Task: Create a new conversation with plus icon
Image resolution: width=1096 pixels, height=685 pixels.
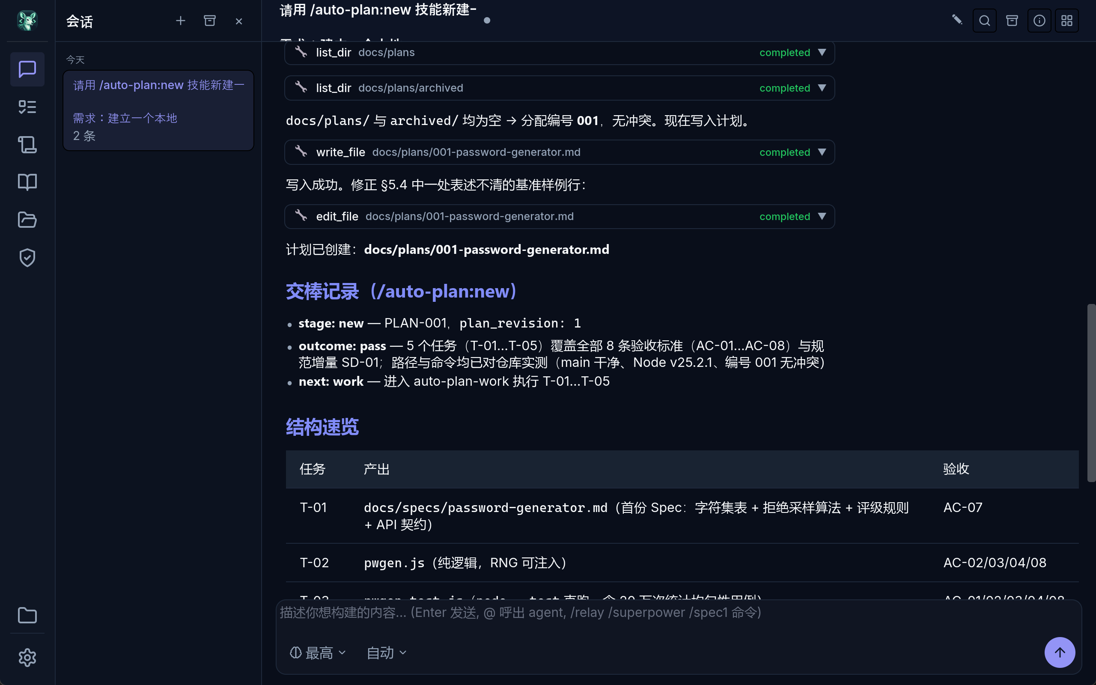Action: (x=180, y=21)
